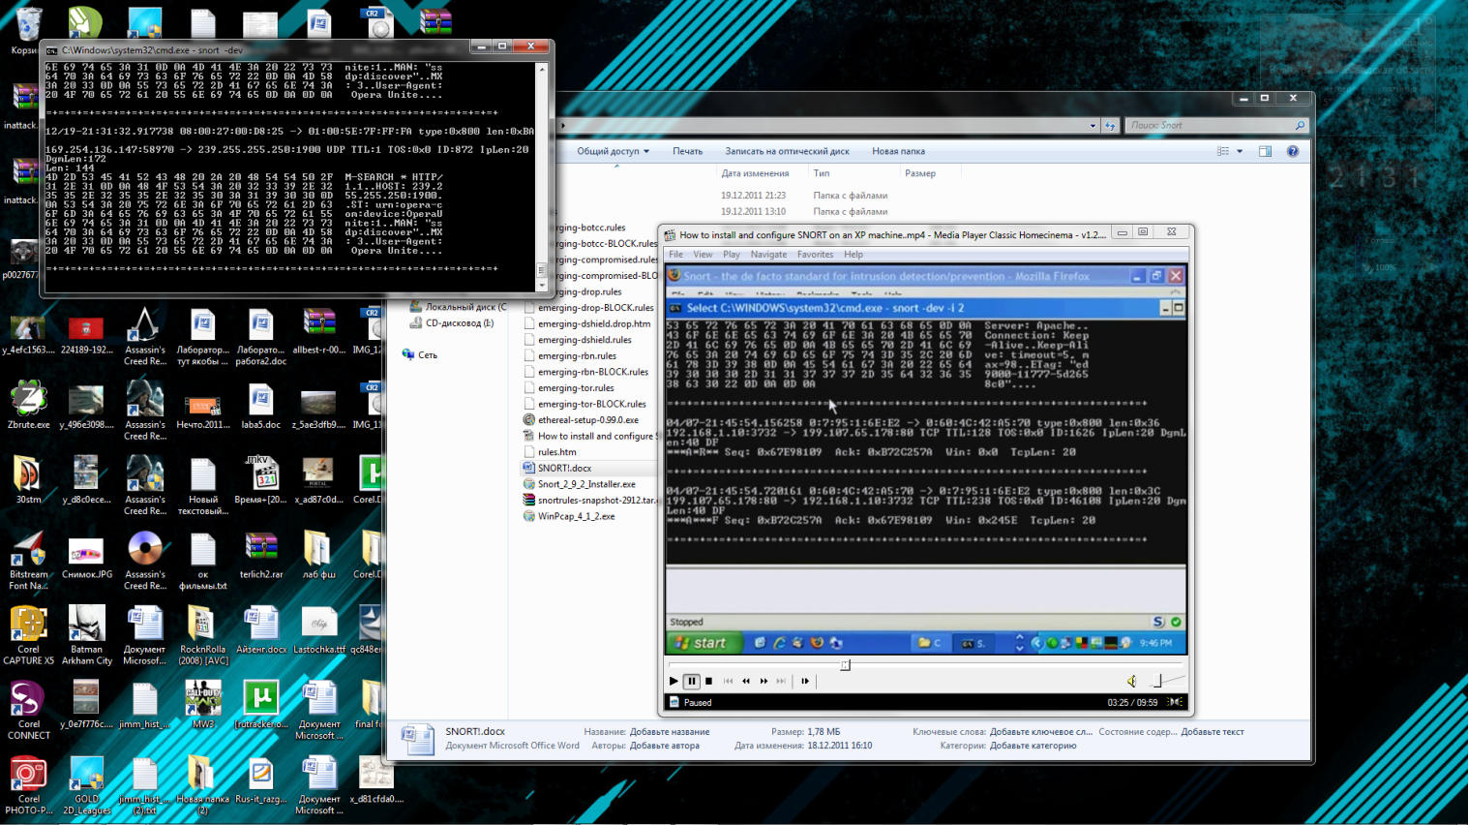Open the File menu in Media Player Classic
The image size is (1468, 825).
tap(675, 255)
